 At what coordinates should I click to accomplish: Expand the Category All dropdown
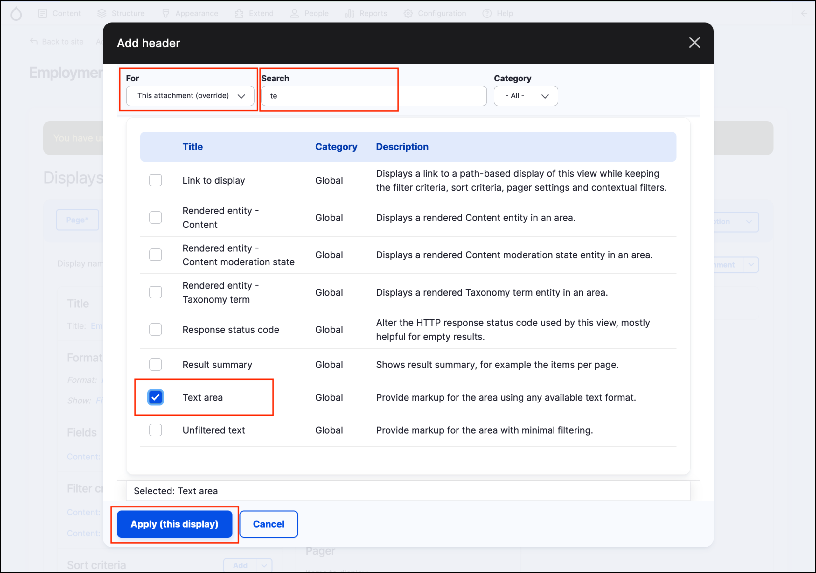click(526, 96)
